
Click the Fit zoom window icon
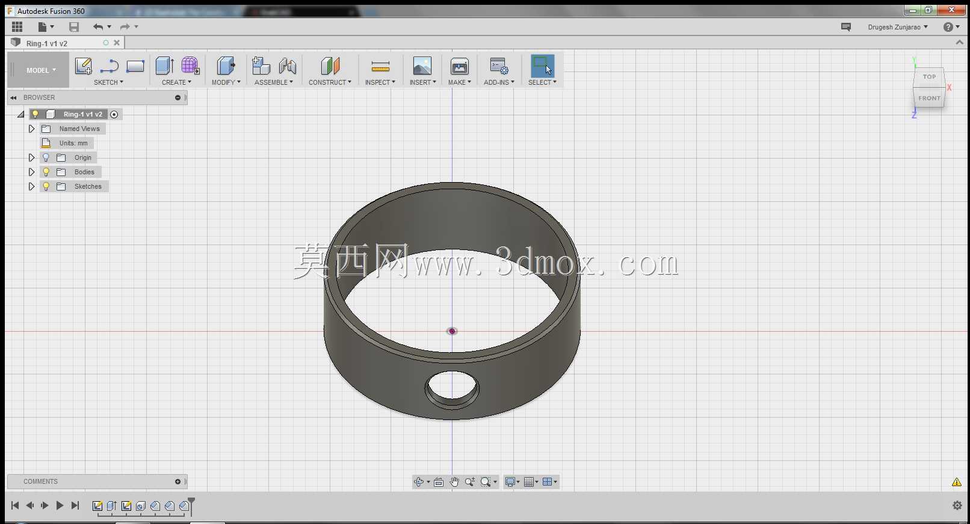coord(486,482)
